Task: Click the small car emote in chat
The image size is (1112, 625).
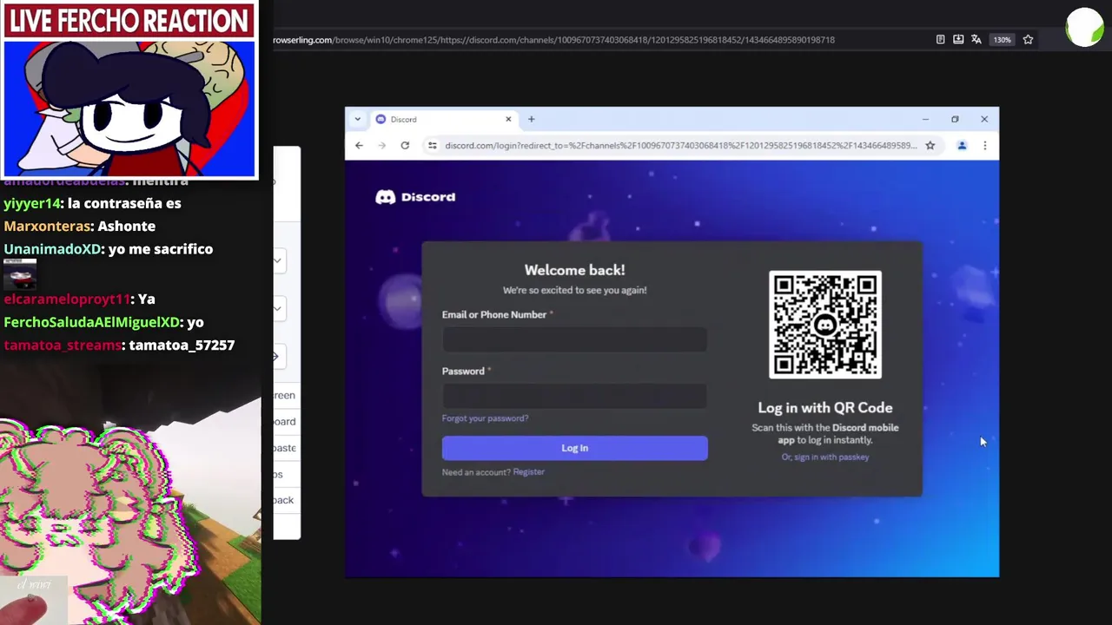Action: (20, 276)
